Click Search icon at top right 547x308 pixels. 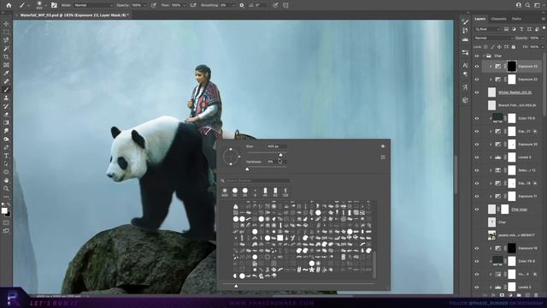528,5
